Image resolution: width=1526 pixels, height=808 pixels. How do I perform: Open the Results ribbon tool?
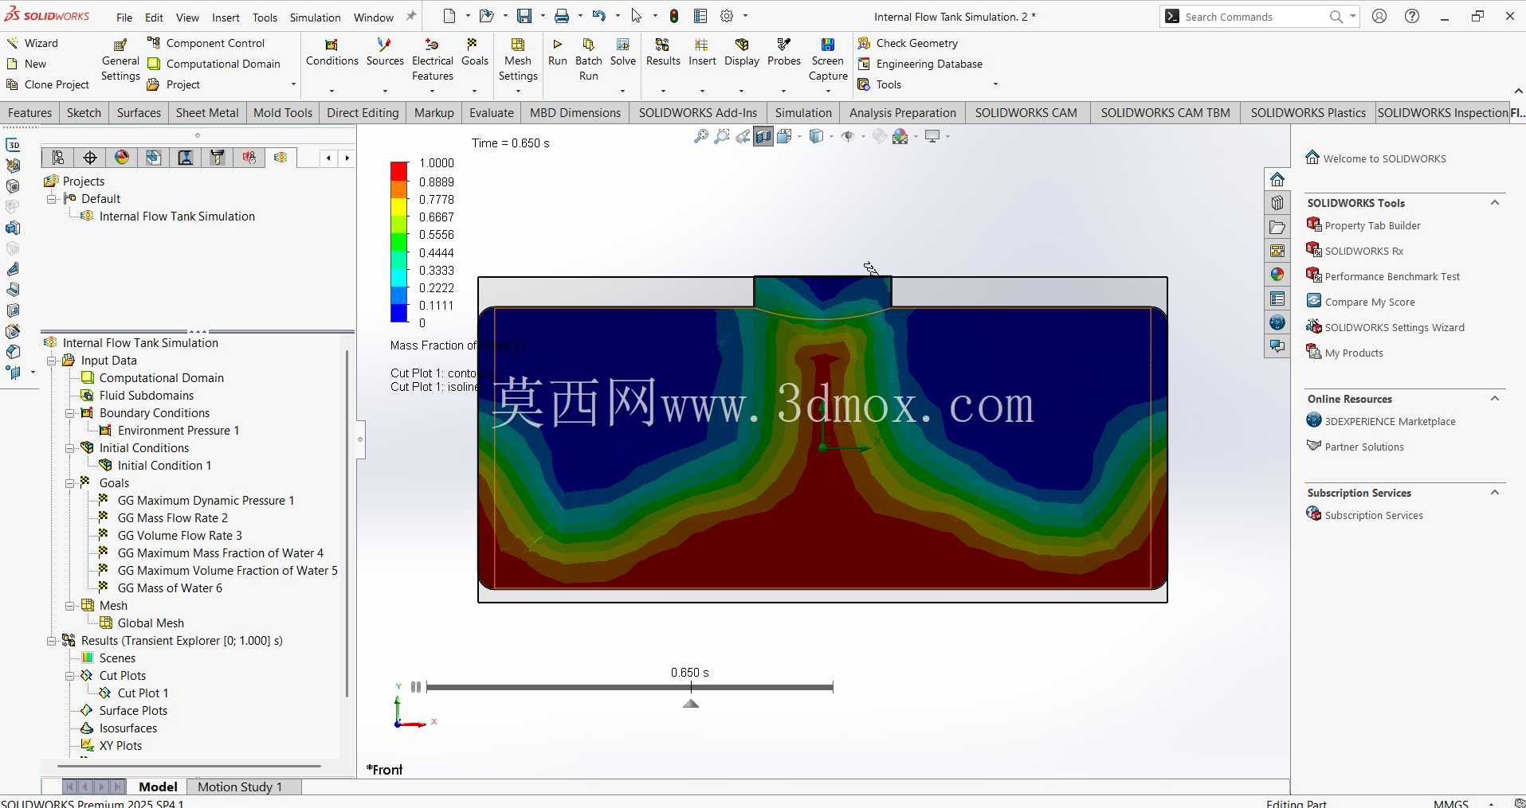pyautogui.click(x=663, y=53)
